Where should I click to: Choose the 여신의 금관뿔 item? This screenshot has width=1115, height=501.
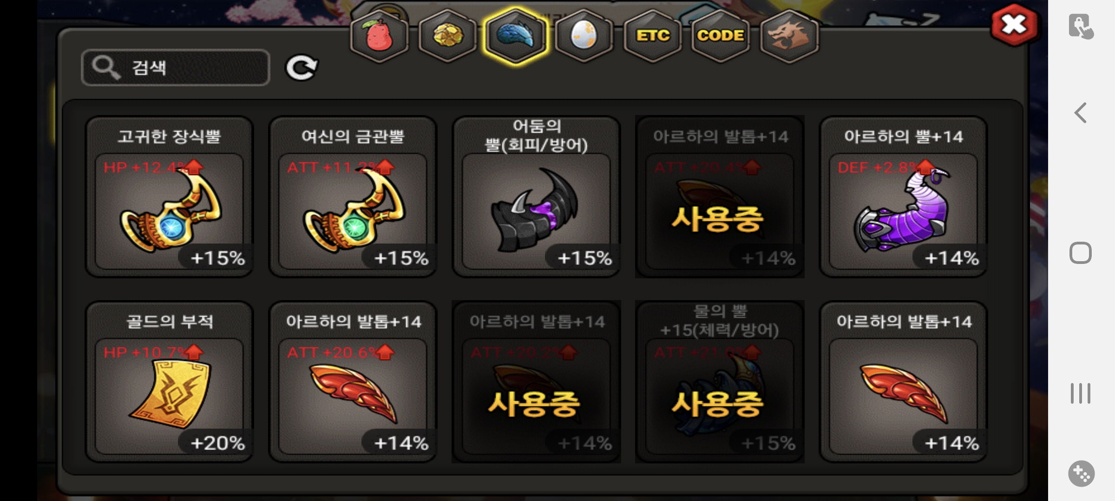tap(353, 197)
